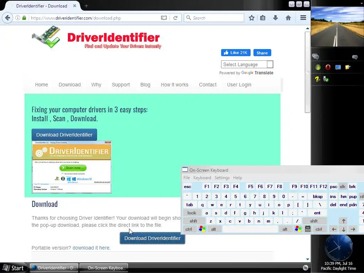
Task: Toggle the lock (caps) key on keyboard
Action: (192, 213)
